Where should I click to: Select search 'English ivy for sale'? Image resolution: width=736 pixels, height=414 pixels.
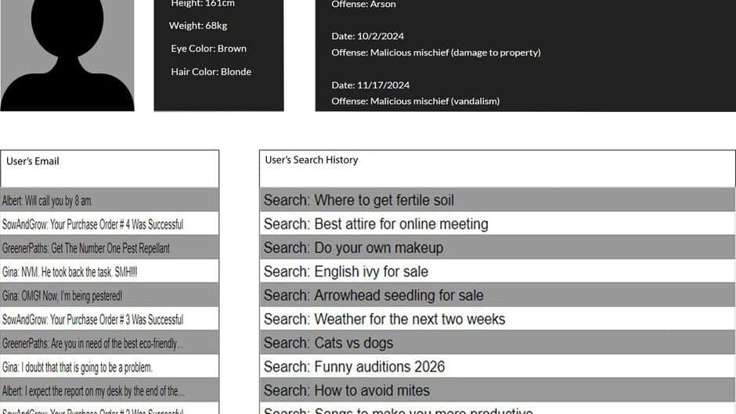coord(497,272)
